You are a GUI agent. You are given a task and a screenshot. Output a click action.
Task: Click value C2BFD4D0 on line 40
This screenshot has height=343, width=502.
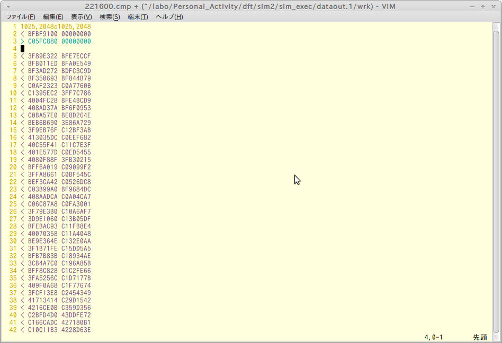(x=43, y=315)
